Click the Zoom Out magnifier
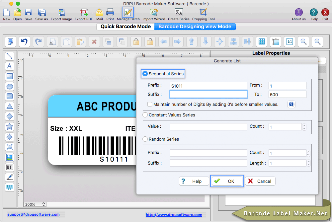 click(317, 41)
